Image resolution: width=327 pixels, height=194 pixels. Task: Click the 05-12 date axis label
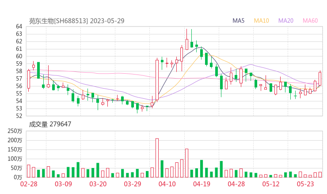(271, 184)
